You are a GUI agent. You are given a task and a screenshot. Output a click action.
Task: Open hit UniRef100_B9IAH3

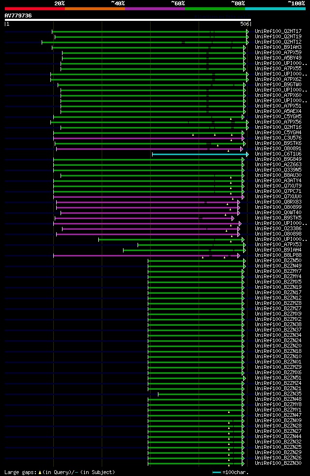tap(278, 48)
